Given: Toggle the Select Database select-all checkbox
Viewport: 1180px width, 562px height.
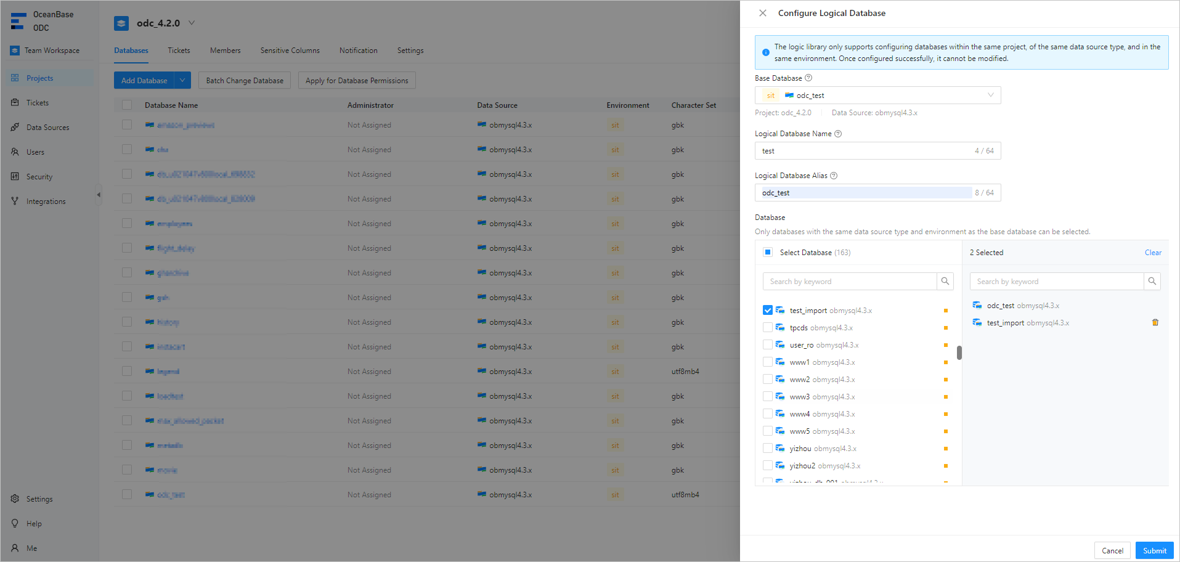Looking at the screenshot, I should pos(768,253).
